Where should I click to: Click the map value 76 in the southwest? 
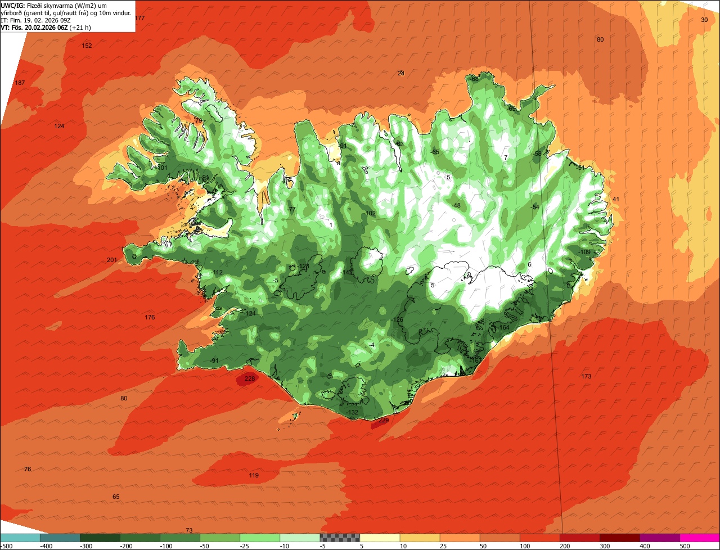pyautogui.click(x=28, y=469)
